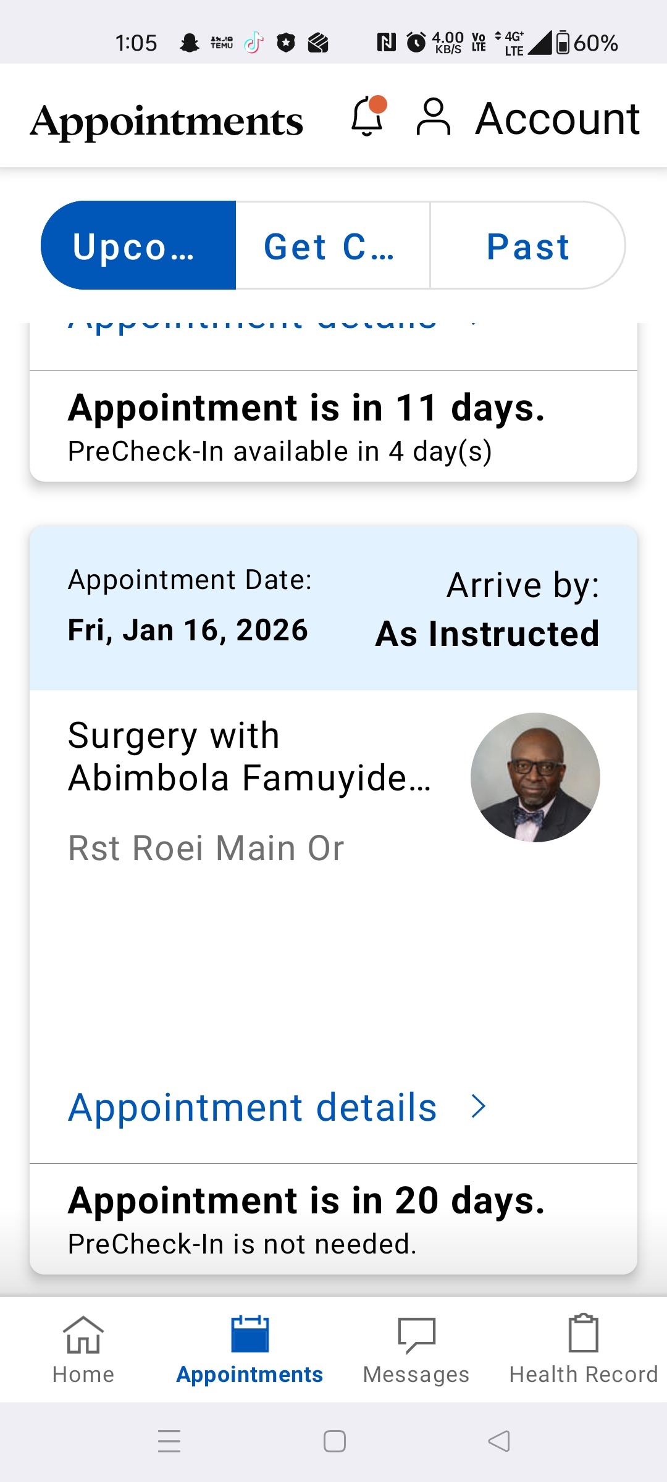Tap the Account label text

[557, 118]
